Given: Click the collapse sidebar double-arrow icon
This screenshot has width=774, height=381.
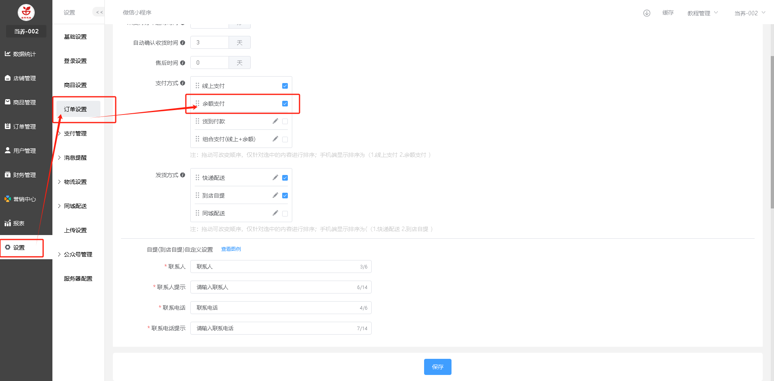Looking at the screenshot, I should (99, 12).
